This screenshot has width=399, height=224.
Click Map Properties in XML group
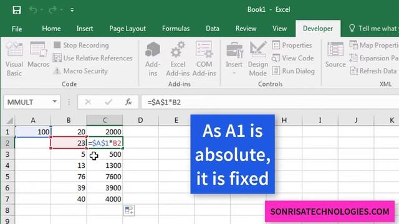pyautogui.click(x=374, y=45)
